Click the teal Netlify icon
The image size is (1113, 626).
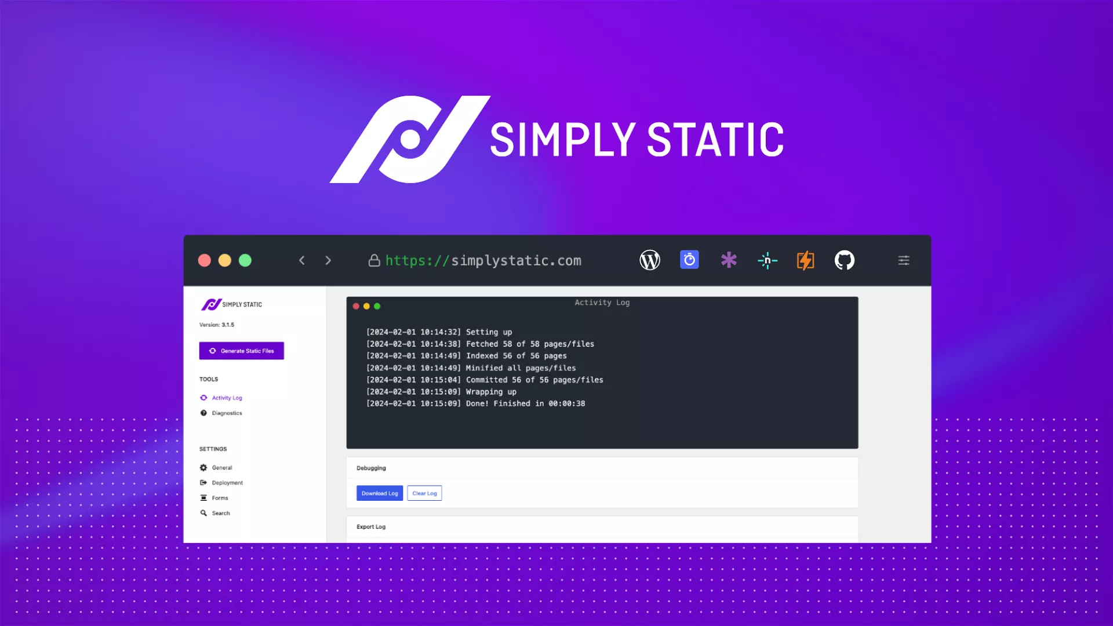[x=767, y=260]
